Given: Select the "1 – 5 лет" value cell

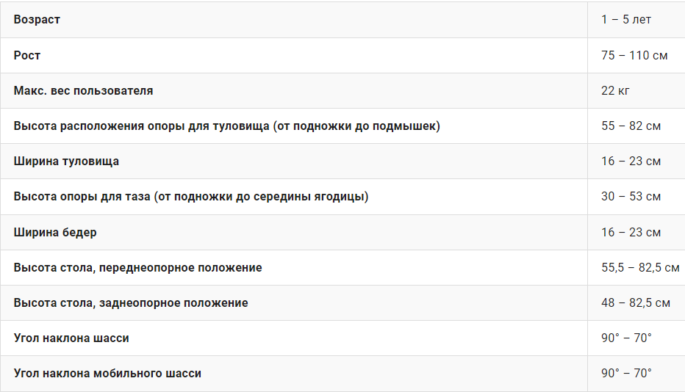Looking at the screenshot, I should click(626, 20).
